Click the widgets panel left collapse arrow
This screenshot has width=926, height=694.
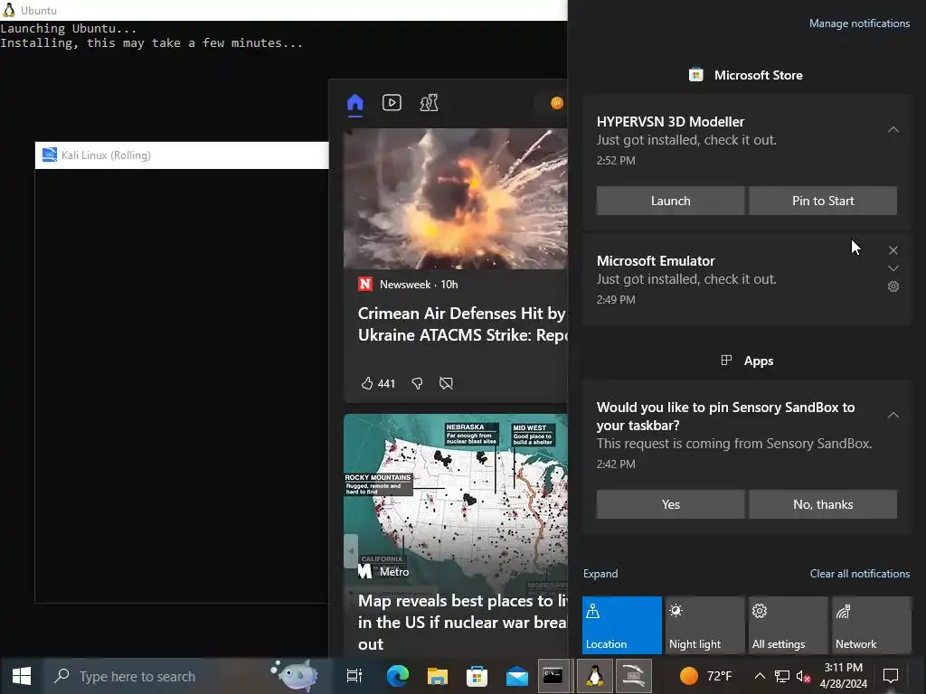(x=351, y=550)
